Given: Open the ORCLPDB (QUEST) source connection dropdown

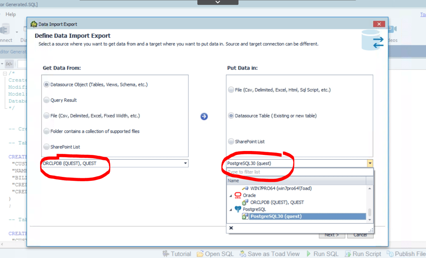Looking at the screenshot, I should pos(185,163).
